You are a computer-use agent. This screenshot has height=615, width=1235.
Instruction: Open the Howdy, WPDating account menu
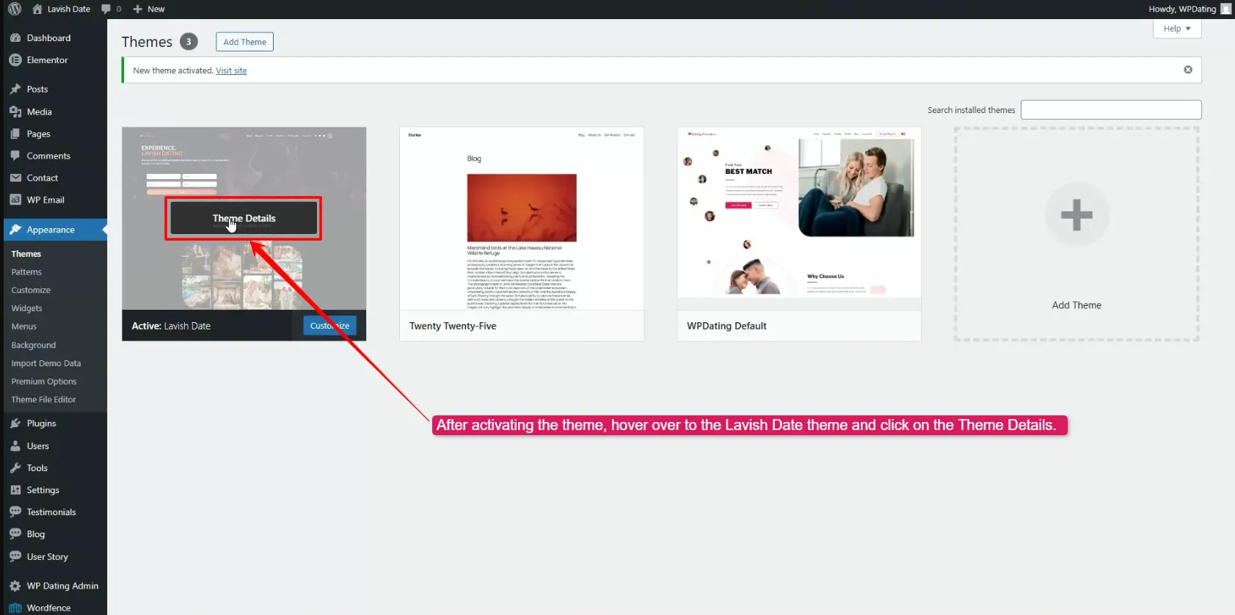[x=1188, y=9]
